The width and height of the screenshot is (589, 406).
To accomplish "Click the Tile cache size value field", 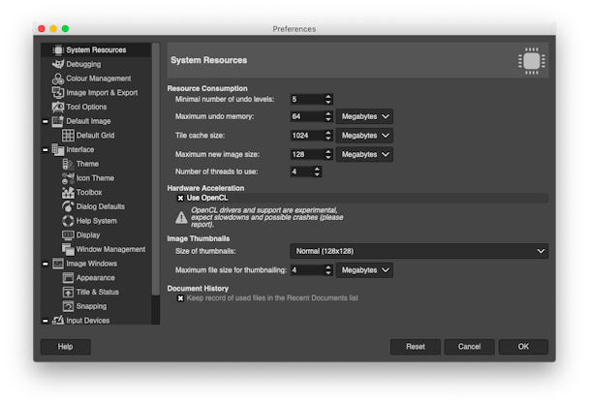I will 307,136.
